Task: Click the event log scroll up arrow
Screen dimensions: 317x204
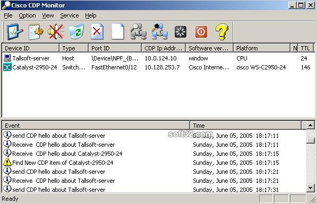Action: (x=310, y=125)
